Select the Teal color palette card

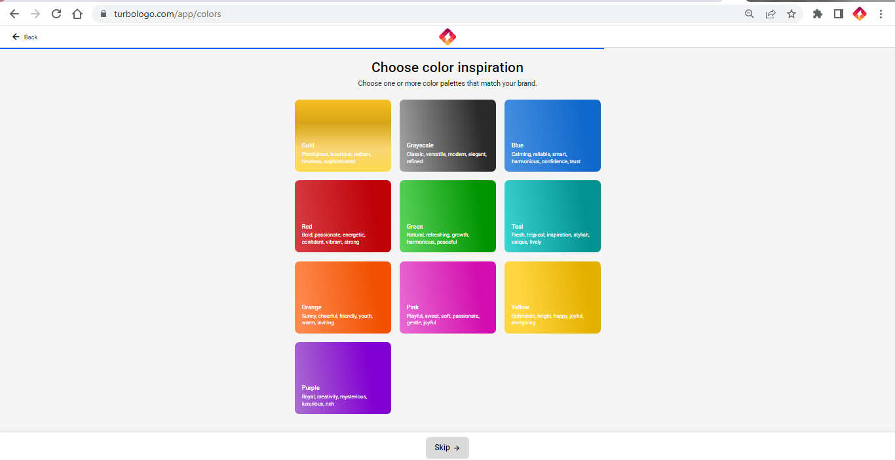point(552,216)
